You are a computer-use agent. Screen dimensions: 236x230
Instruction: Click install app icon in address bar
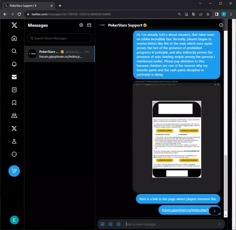[186, 14]
